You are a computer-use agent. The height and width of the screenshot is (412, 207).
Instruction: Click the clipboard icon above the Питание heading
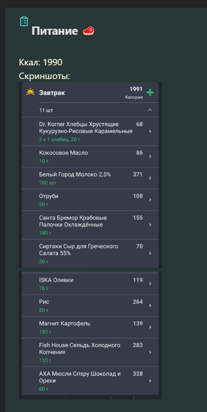pyautogui.click(x=24, y=21)
